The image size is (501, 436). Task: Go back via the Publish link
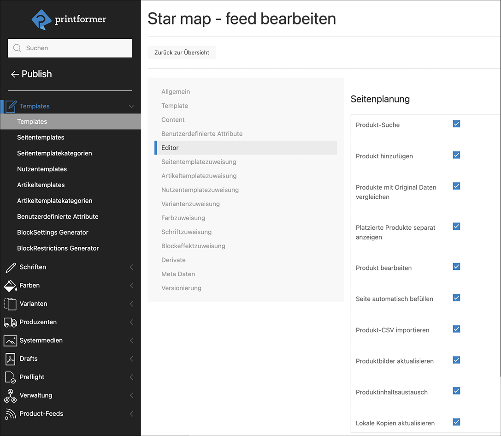pyautogui.click(x=31, y=74)
